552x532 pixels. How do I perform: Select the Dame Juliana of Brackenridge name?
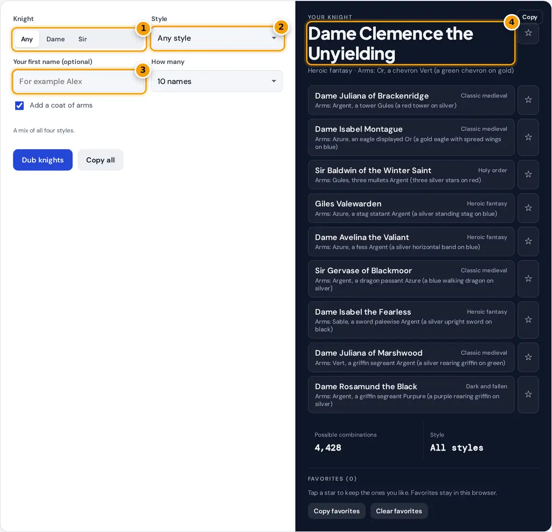coord(372,96)
